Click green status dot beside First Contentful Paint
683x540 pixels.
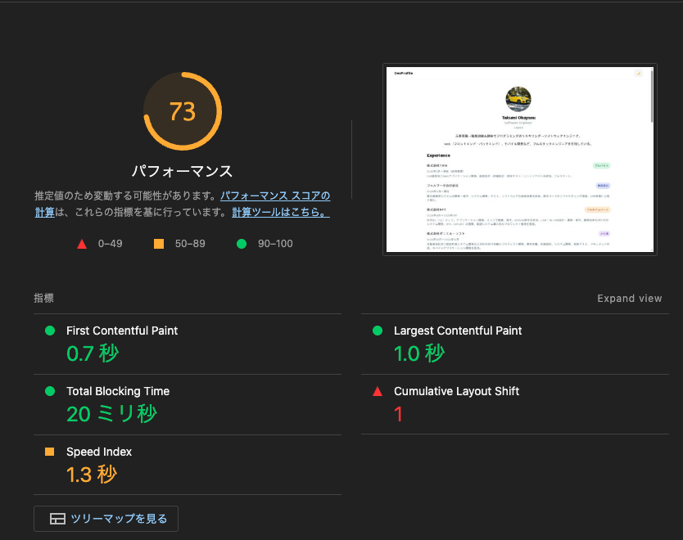click(50, 331)
